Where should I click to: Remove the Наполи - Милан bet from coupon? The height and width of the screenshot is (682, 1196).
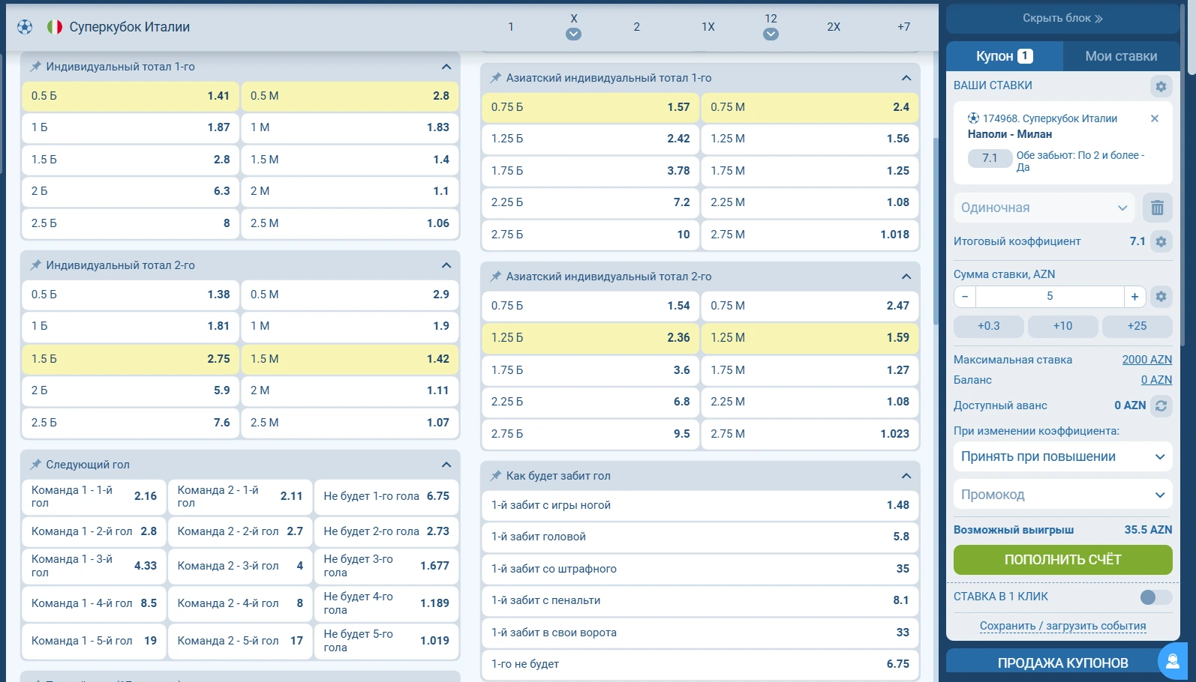(1154, 118)
